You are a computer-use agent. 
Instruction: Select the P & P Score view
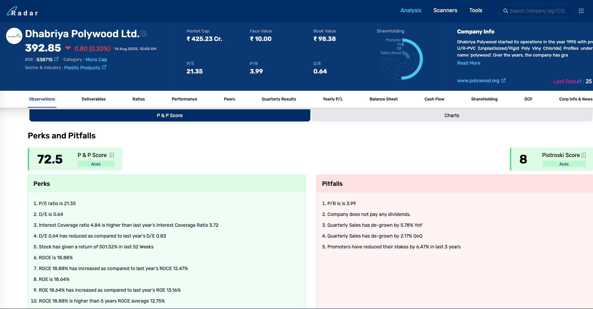(x=170, y=115)
